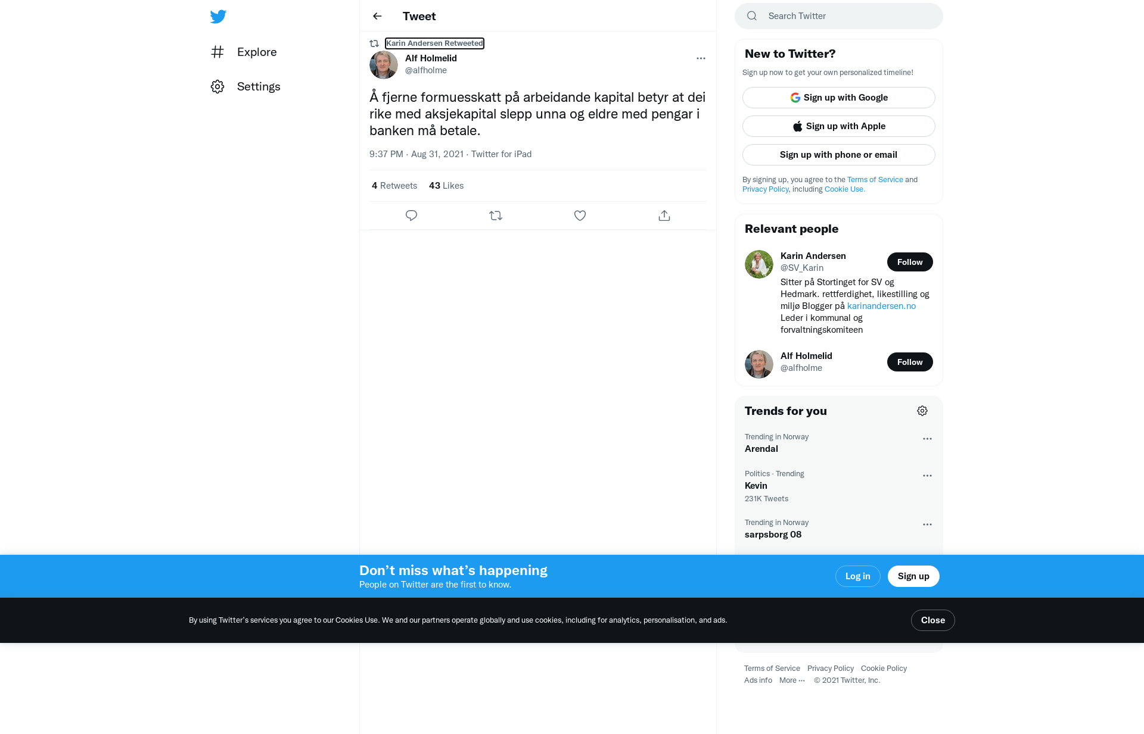Sign up with Google
This screenshot has height=734, width=1144.
pos(839,98)
